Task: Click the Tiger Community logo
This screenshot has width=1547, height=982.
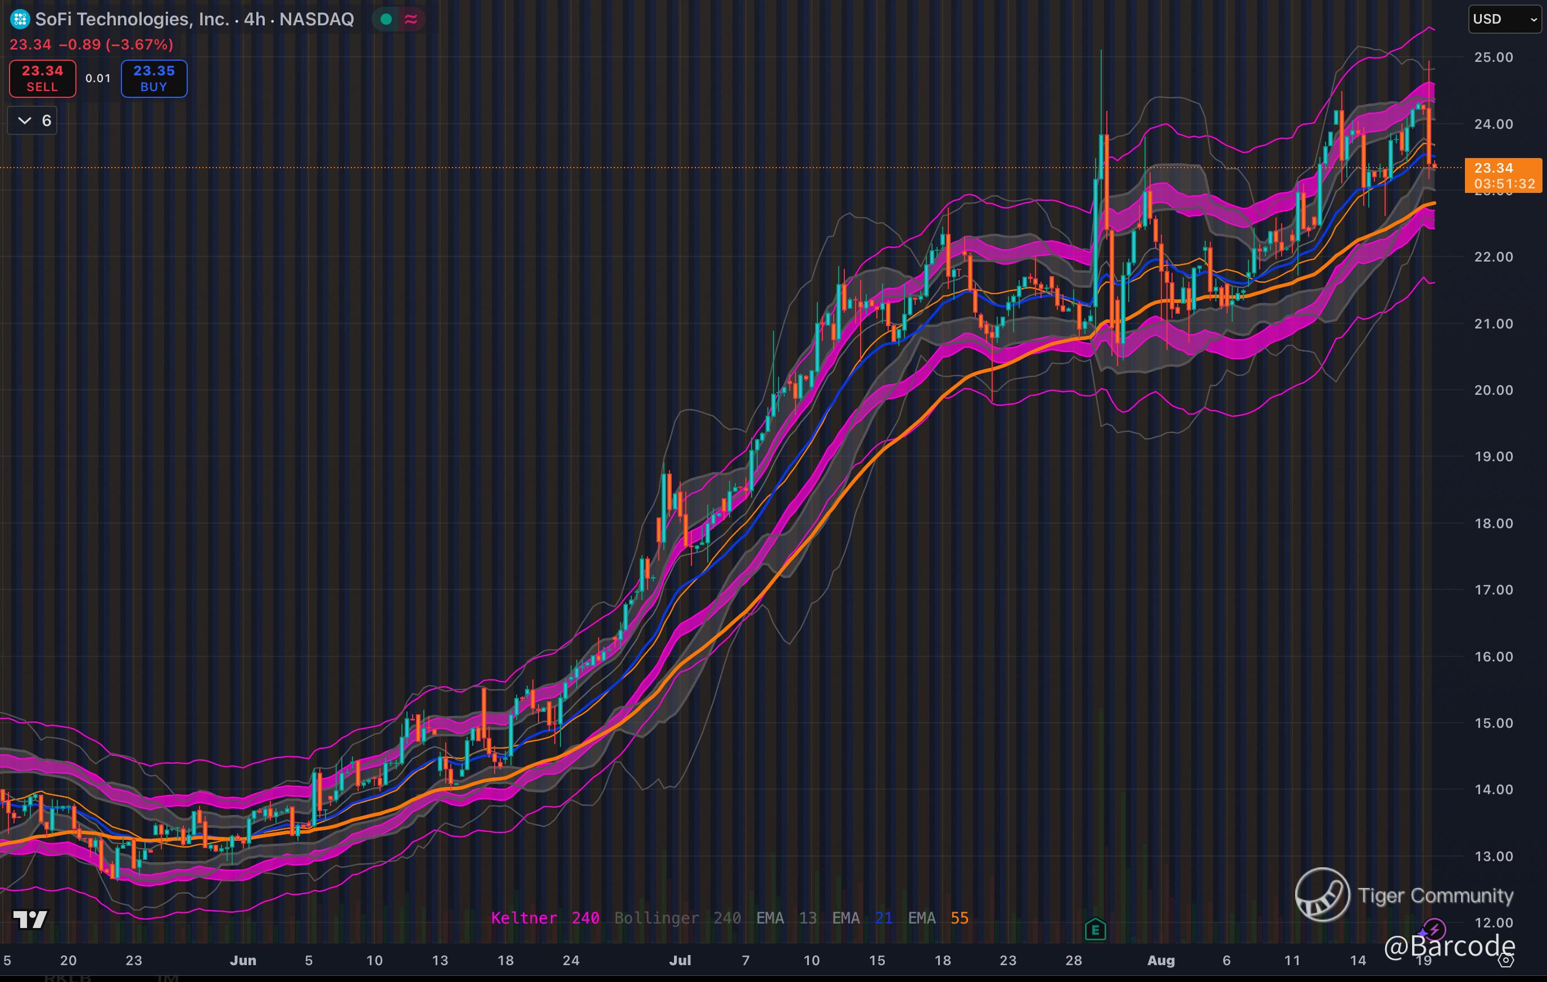Action: click(1322, 895)
